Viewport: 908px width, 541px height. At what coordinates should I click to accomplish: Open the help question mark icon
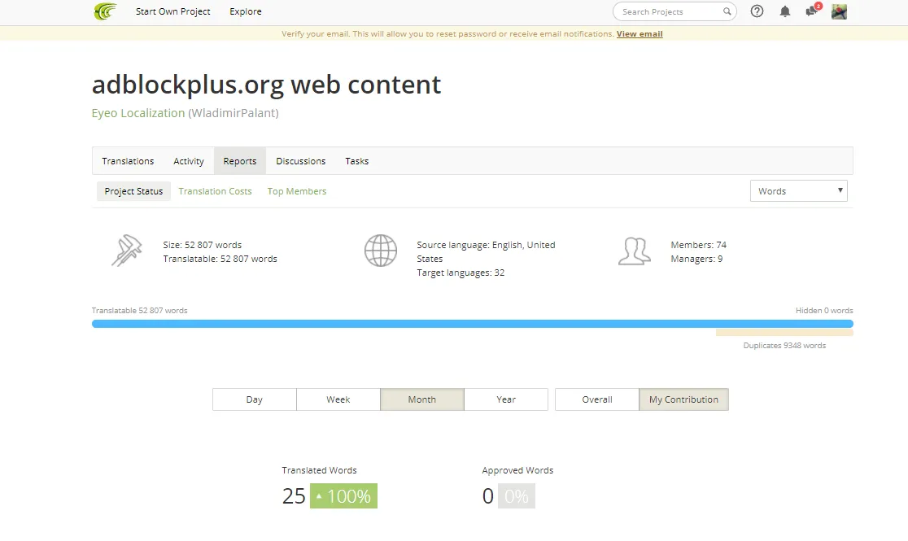(757, 11)
